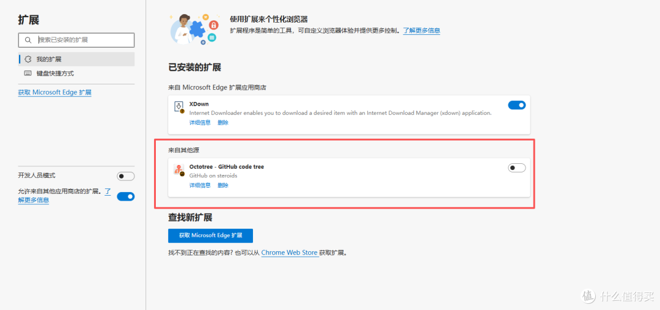
Task: Open XDown 详细信息 link
Action: [199, 122]
